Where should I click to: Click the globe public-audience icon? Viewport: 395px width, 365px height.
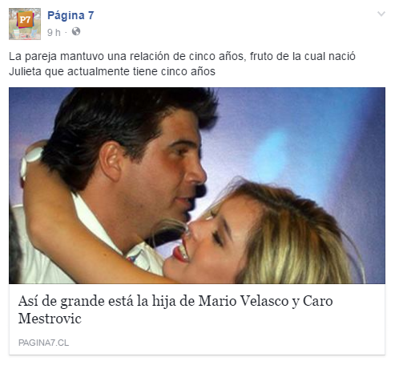click(76, 31)
